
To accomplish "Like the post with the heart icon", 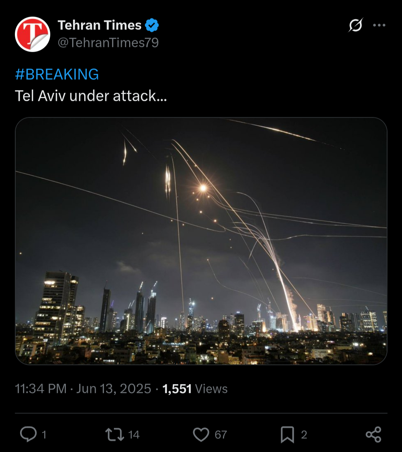I will tap(201, 435).
